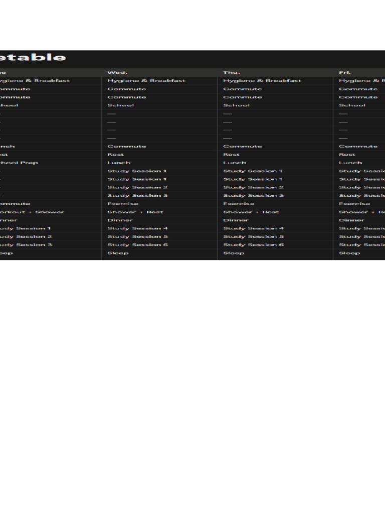Select 'Hygiene & Breakfast' in the Wed. column
Screen dimensions: 385x514
pyautogui.click(x=146, y=81)
